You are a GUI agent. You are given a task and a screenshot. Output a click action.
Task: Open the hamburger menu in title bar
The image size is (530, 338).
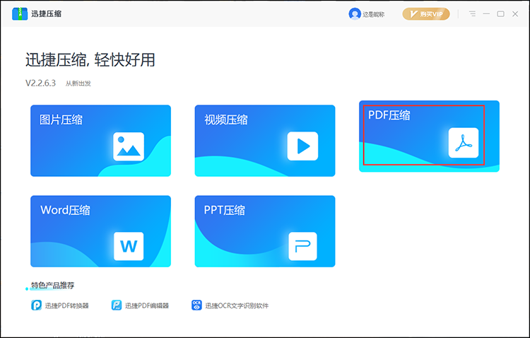click(x=473, y=14)
